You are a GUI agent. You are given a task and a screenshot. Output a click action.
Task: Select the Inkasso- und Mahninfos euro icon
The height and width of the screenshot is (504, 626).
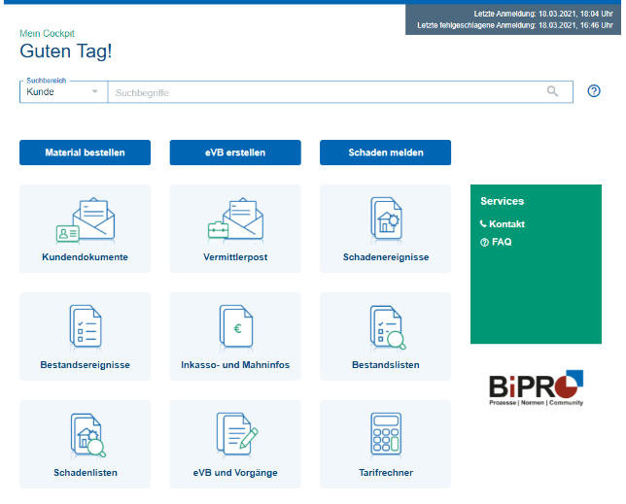click(235, 327)
